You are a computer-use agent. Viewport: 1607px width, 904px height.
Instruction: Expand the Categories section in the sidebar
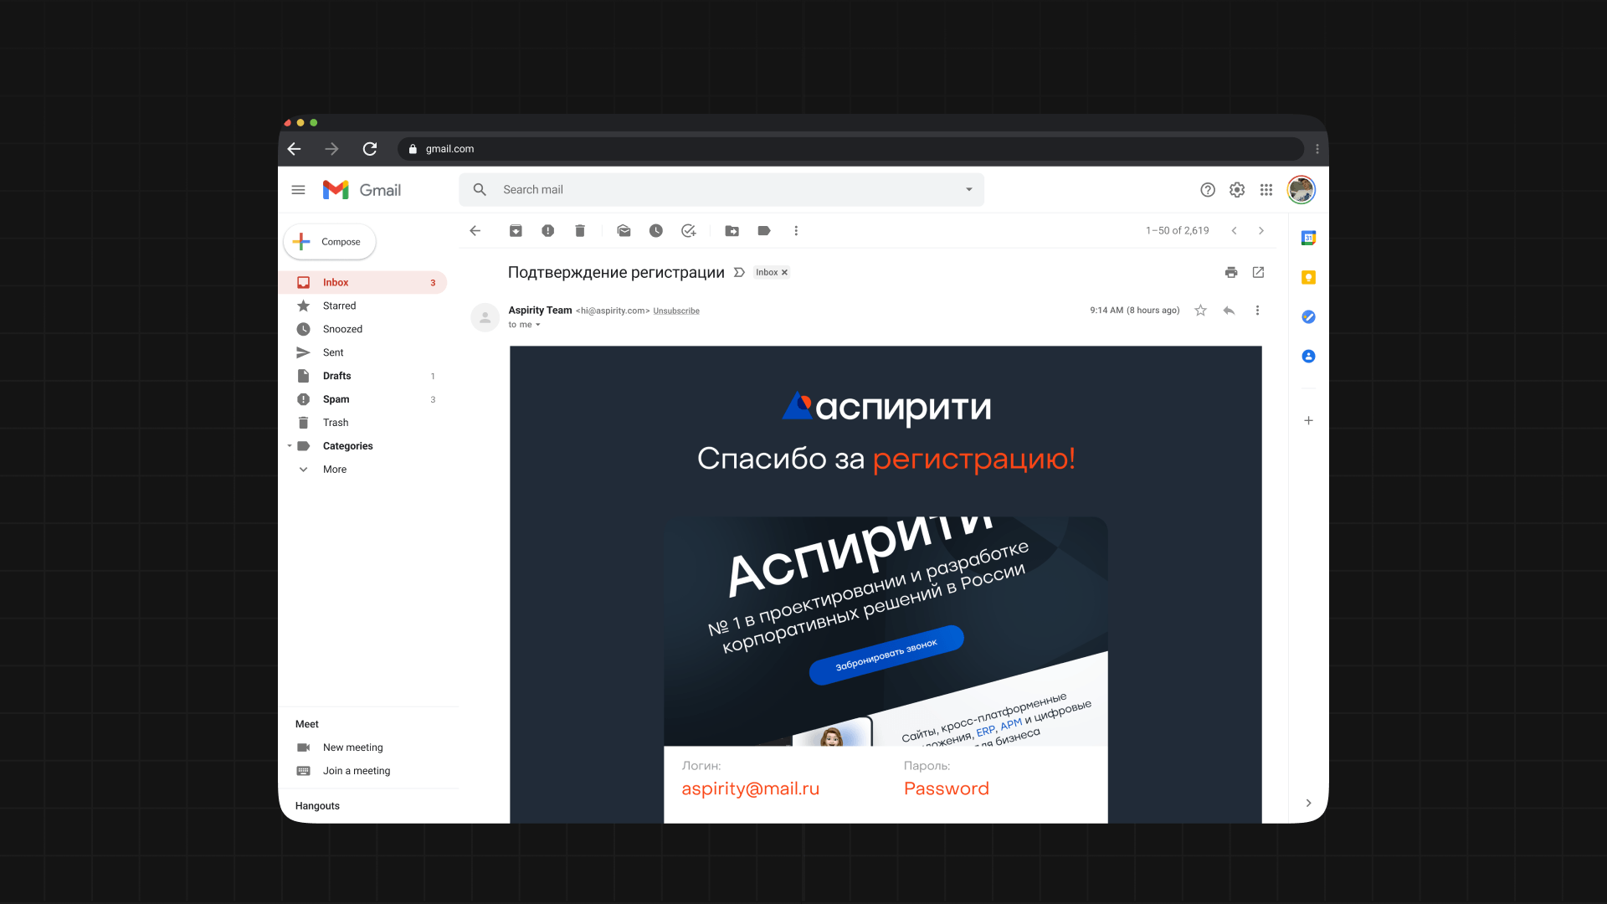tap(290, 446)
